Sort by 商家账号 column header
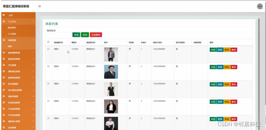The height and width of the screenshot is (130, 266). 58,42
